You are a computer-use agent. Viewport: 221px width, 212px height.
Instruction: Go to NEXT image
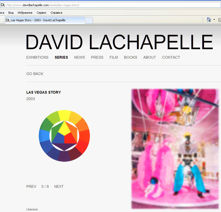59,186
